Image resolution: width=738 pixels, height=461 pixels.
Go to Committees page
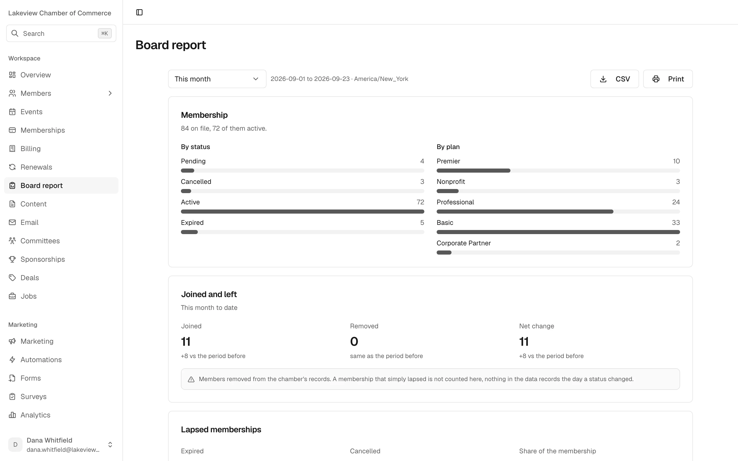(x=61, y=241)
